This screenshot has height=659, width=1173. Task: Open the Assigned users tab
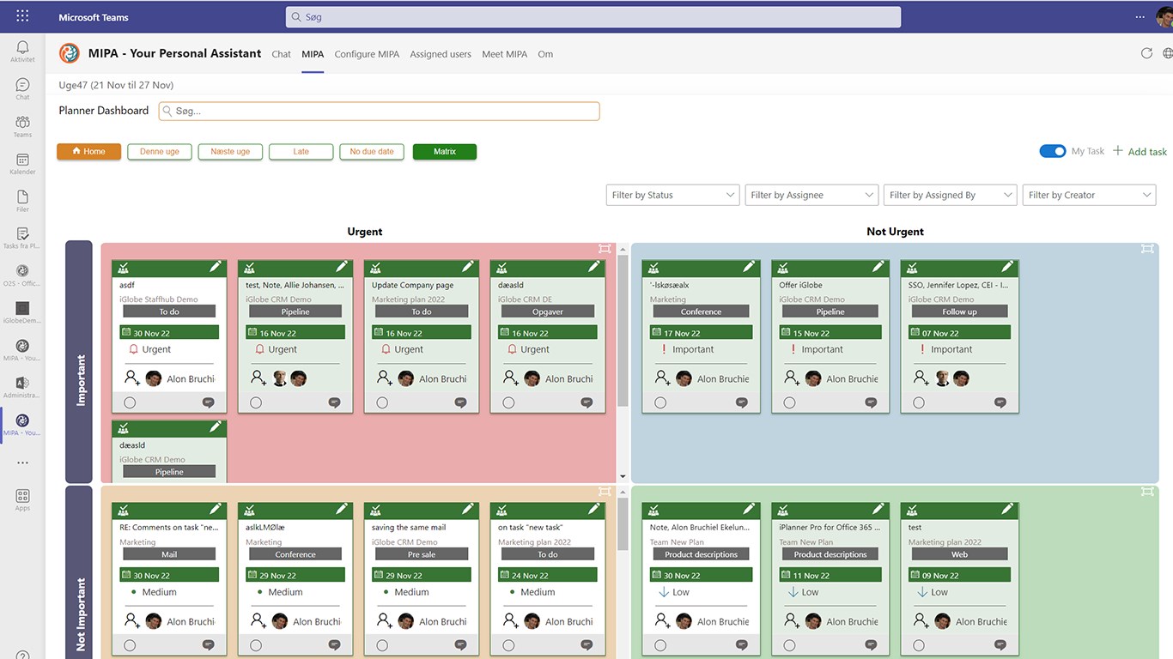coord(441,54)
